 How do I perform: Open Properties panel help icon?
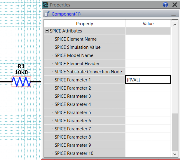(x=165, y=5)
